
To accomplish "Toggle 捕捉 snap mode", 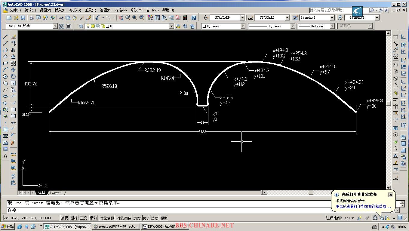I will (x=65, y=218).
